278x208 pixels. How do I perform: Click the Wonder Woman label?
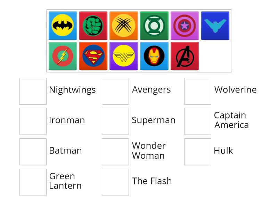149,151
